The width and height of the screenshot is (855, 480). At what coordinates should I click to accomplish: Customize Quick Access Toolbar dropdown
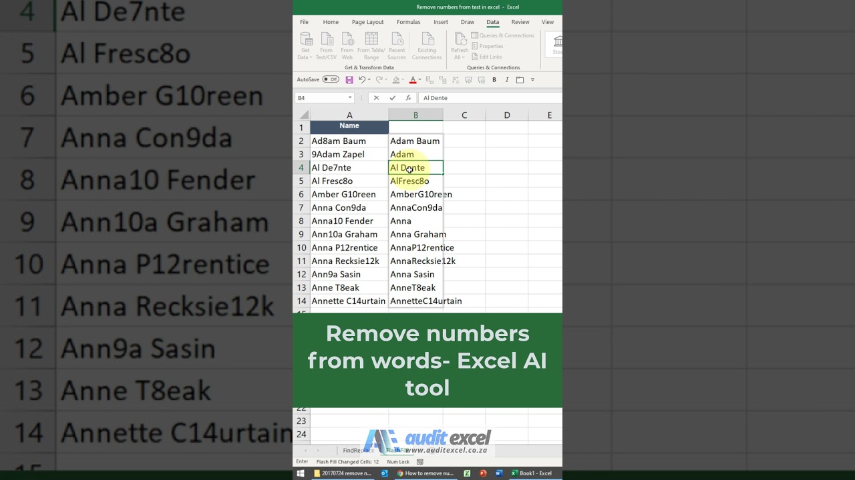point(532,80)
